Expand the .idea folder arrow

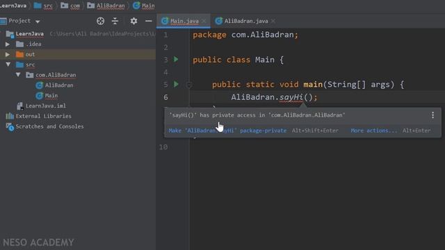(8, 44)
